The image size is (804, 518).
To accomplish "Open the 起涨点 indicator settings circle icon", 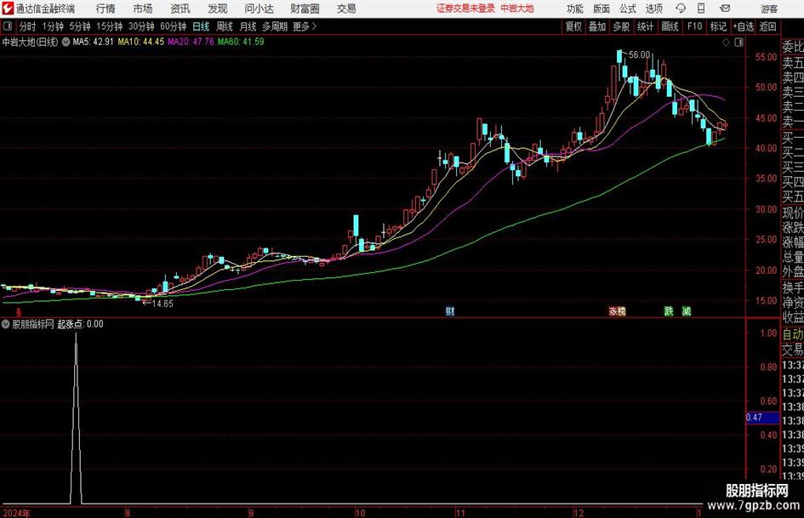I will click(6, 324).
